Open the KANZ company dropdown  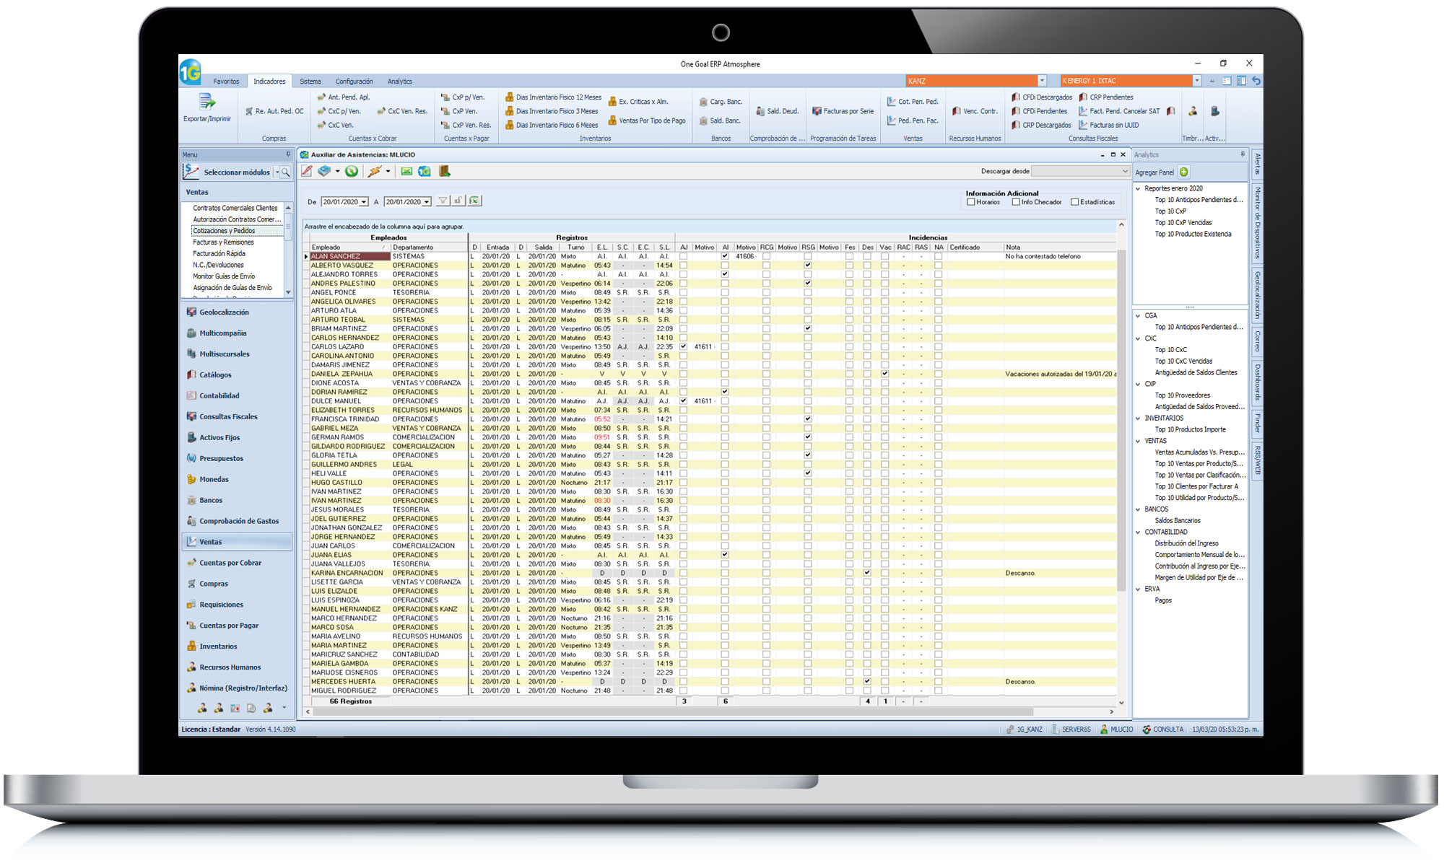click(x=1042, y=81)
